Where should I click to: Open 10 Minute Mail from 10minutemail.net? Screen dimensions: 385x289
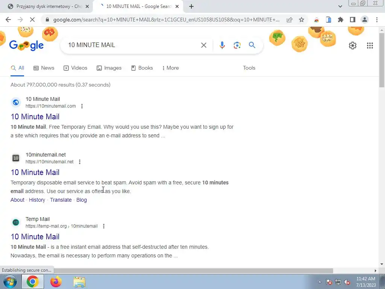35,172
